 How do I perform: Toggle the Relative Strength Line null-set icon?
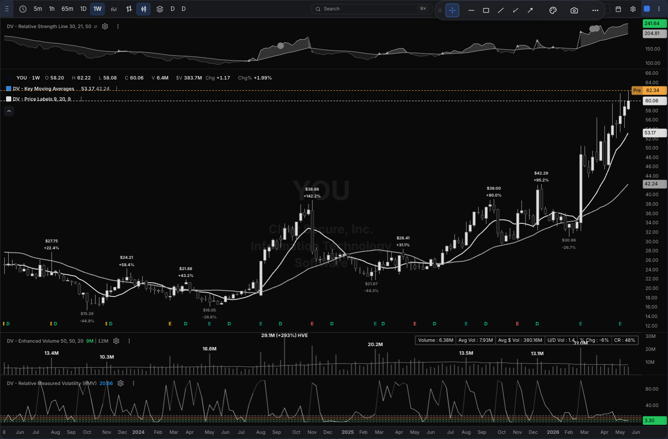[95, 26]
